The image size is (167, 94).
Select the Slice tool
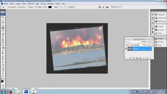click(3, 31)
